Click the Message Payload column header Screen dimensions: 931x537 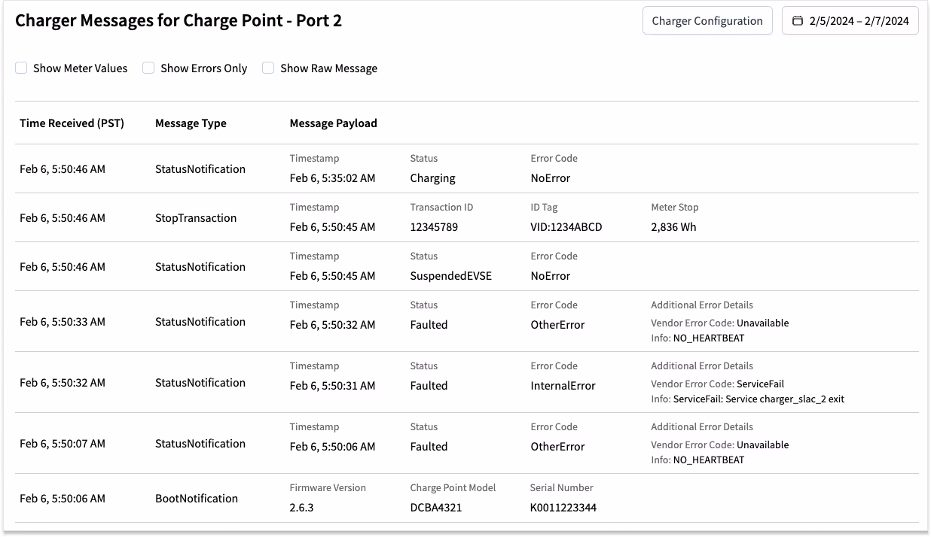pyautogui.click(x=333, y=123)
